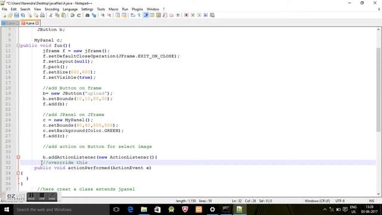Close the A.java tab
Image resolution: width=382 pixels, height=215 pixels.
pos(37,23)
